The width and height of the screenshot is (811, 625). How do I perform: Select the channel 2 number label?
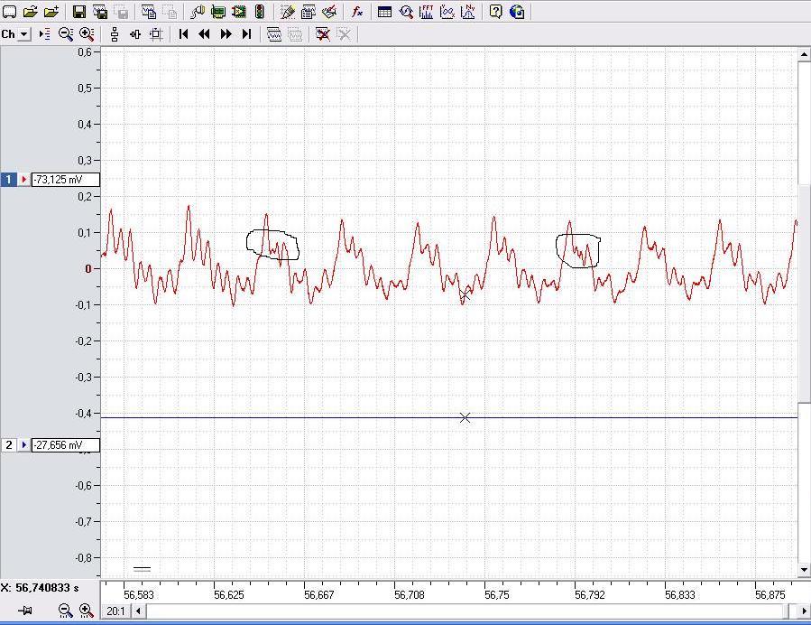[9, 444]
